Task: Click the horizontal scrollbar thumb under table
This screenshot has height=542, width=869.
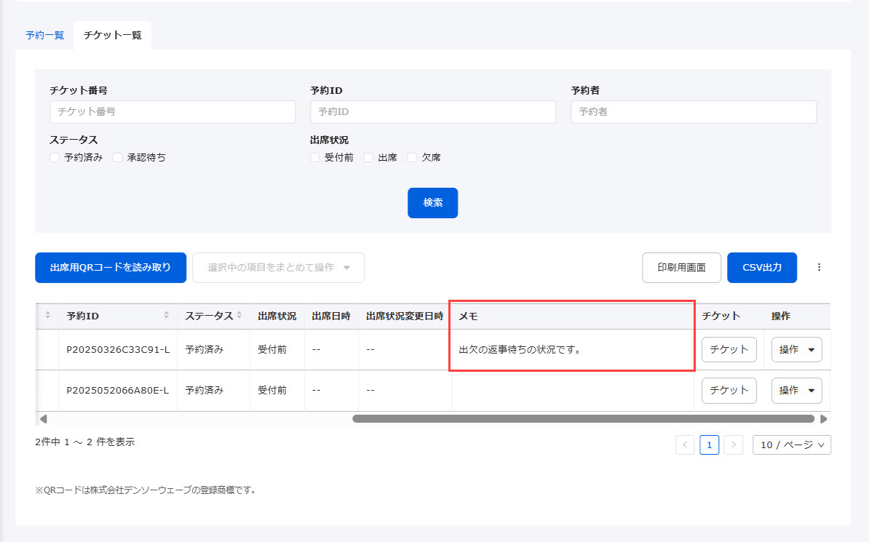Action: pyautogui.click(x=582, y=419)
